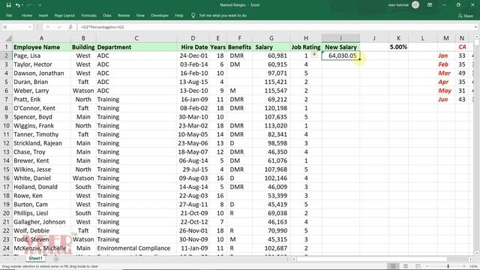Image resolution: width=480 pixels, height=270 pixels.
Task: Click the horizontal scrollbar right arrow
Action: (x=470, y=259)
